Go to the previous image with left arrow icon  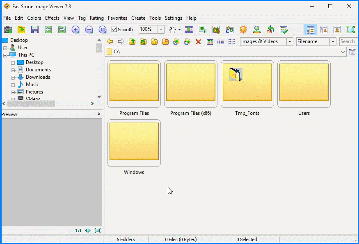(48, 30)
